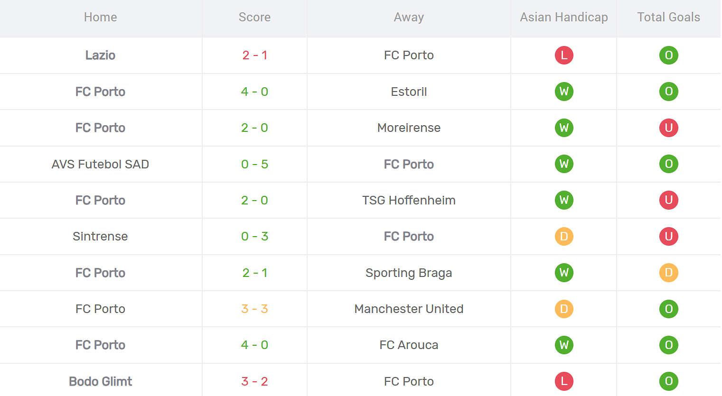722x396 pixels.
Task: Click the Home column header
Action: pyautogui.click(x=100, y=17)
